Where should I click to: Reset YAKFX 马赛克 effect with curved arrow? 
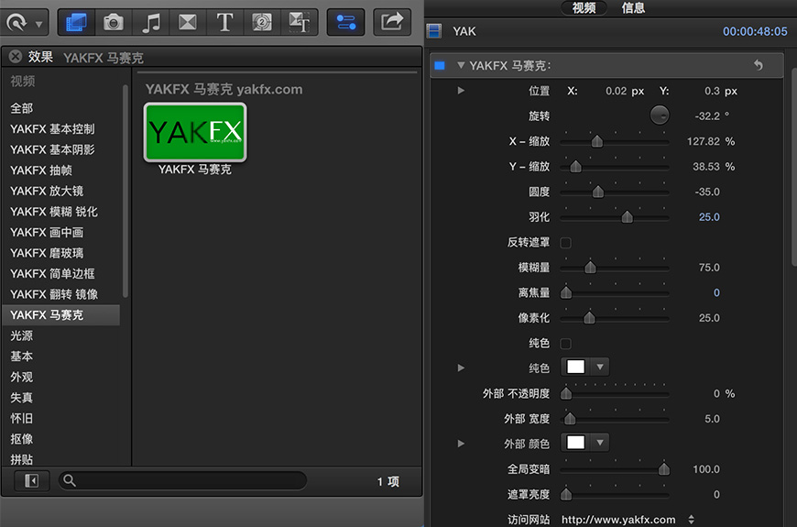click(x=758, y=65)
